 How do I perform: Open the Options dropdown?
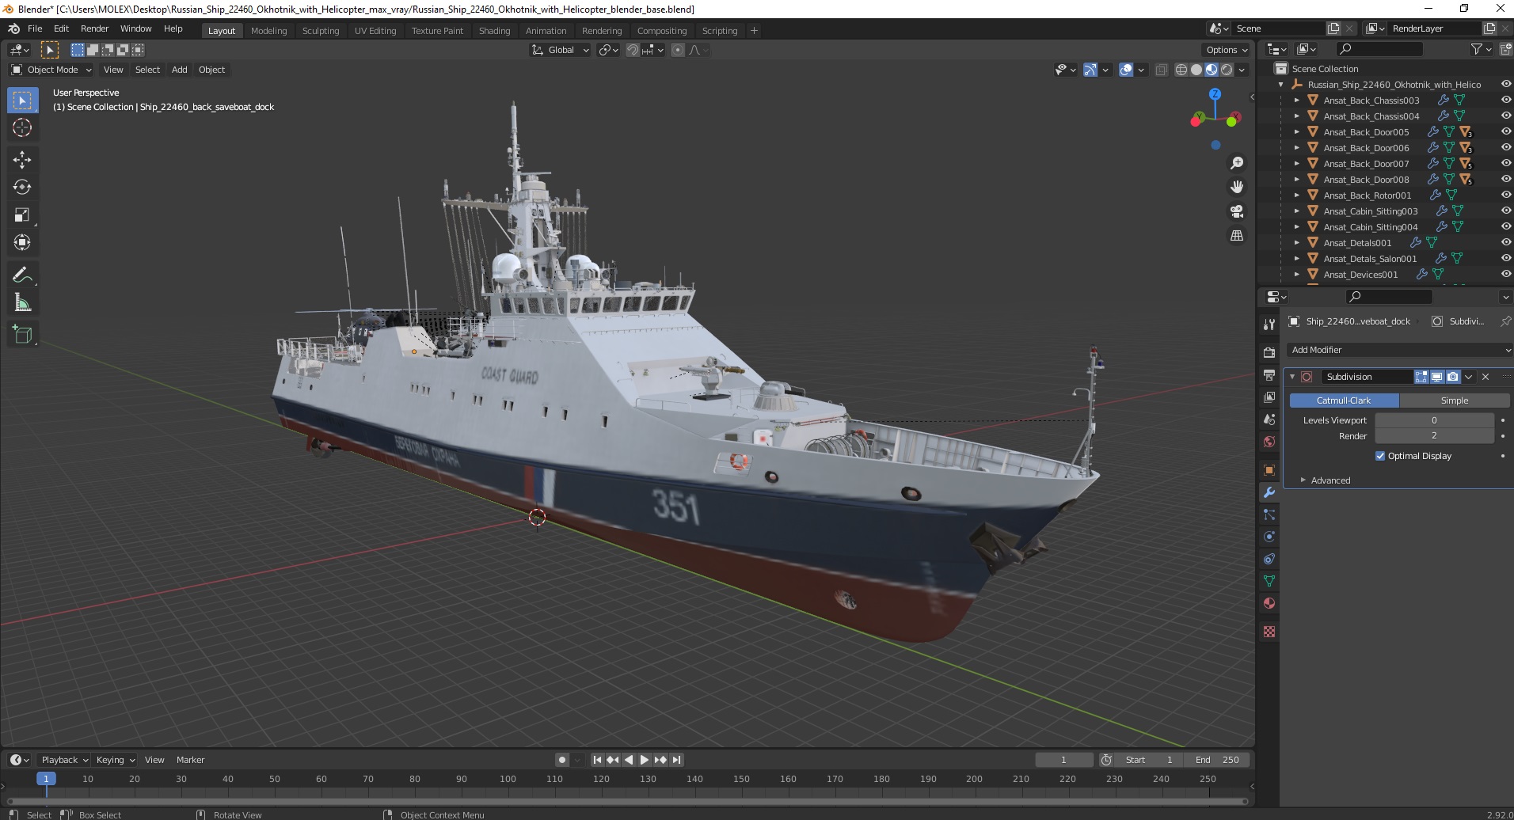click(1227, 50)
